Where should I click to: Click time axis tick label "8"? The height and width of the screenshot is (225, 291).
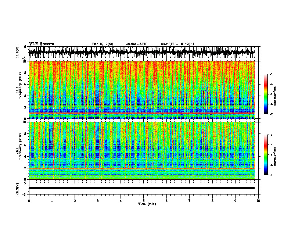212,201
